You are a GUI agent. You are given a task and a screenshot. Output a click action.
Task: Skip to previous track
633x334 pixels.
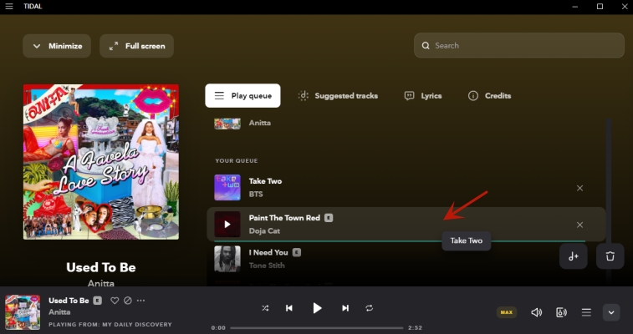[289, 308]
